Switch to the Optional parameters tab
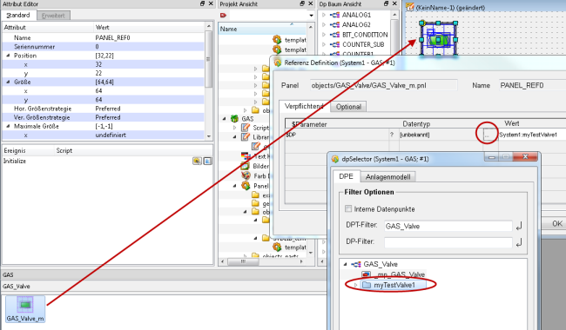The image size is (566, 330). click(348, 107)
